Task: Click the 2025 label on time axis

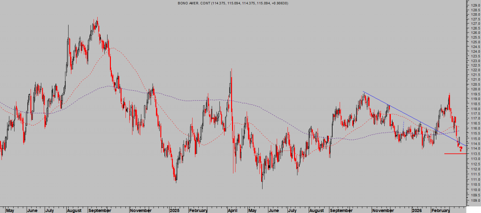Action: pos(174,210)
